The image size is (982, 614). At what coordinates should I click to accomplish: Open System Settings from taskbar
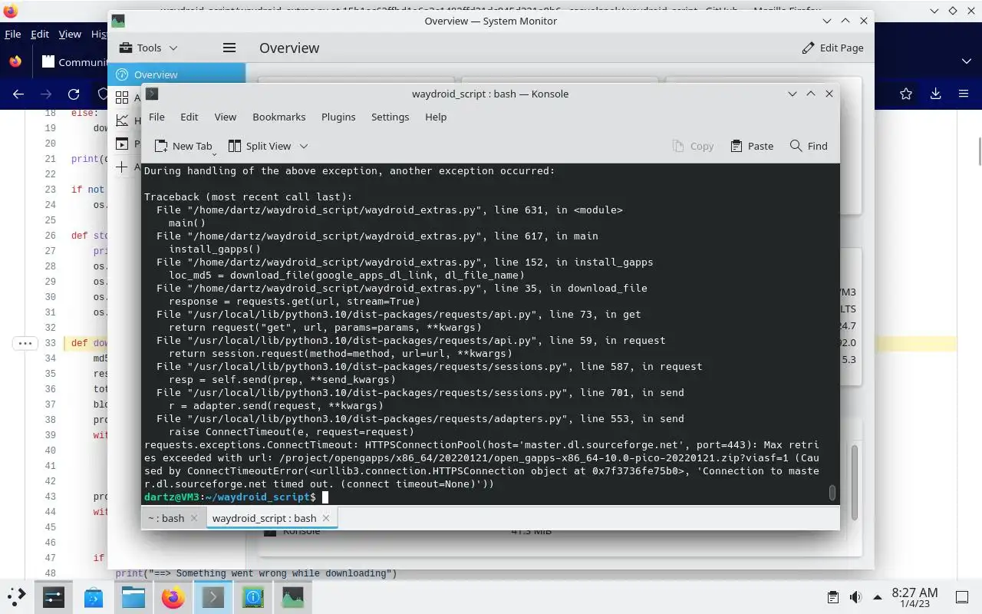tap(54, 596)
